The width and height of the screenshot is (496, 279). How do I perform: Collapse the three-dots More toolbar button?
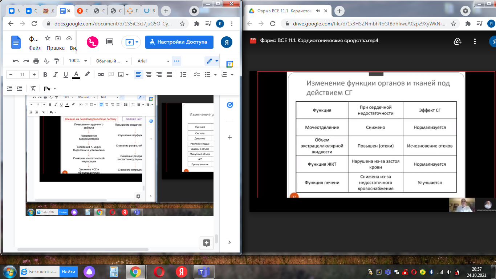point(176,61)
